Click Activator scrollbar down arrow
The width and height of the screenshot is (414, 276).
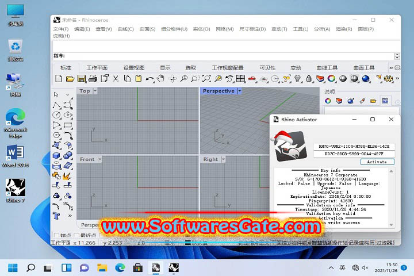(392, 225)
